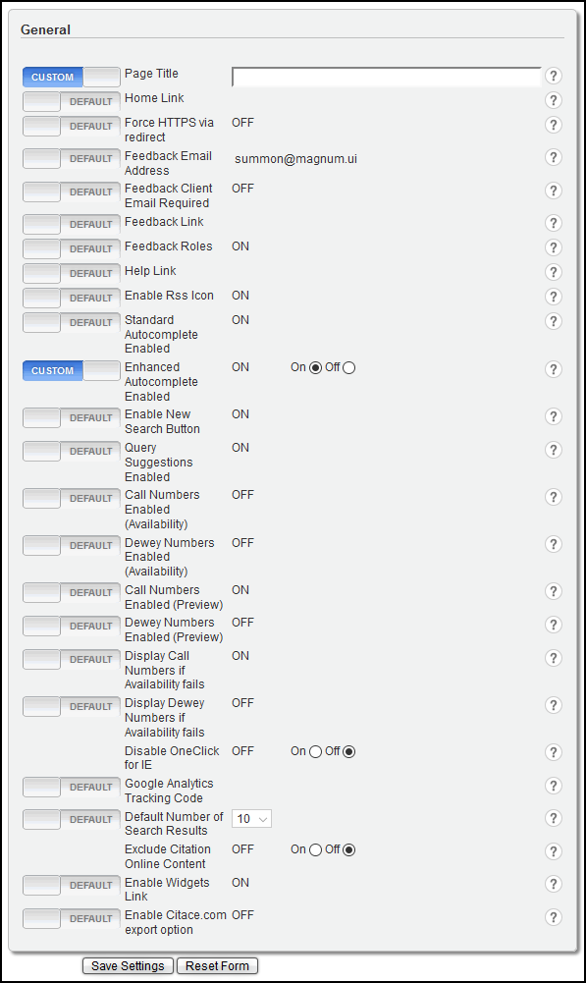Open the Feedback Roles help question mark

click(x=553, y=247)
